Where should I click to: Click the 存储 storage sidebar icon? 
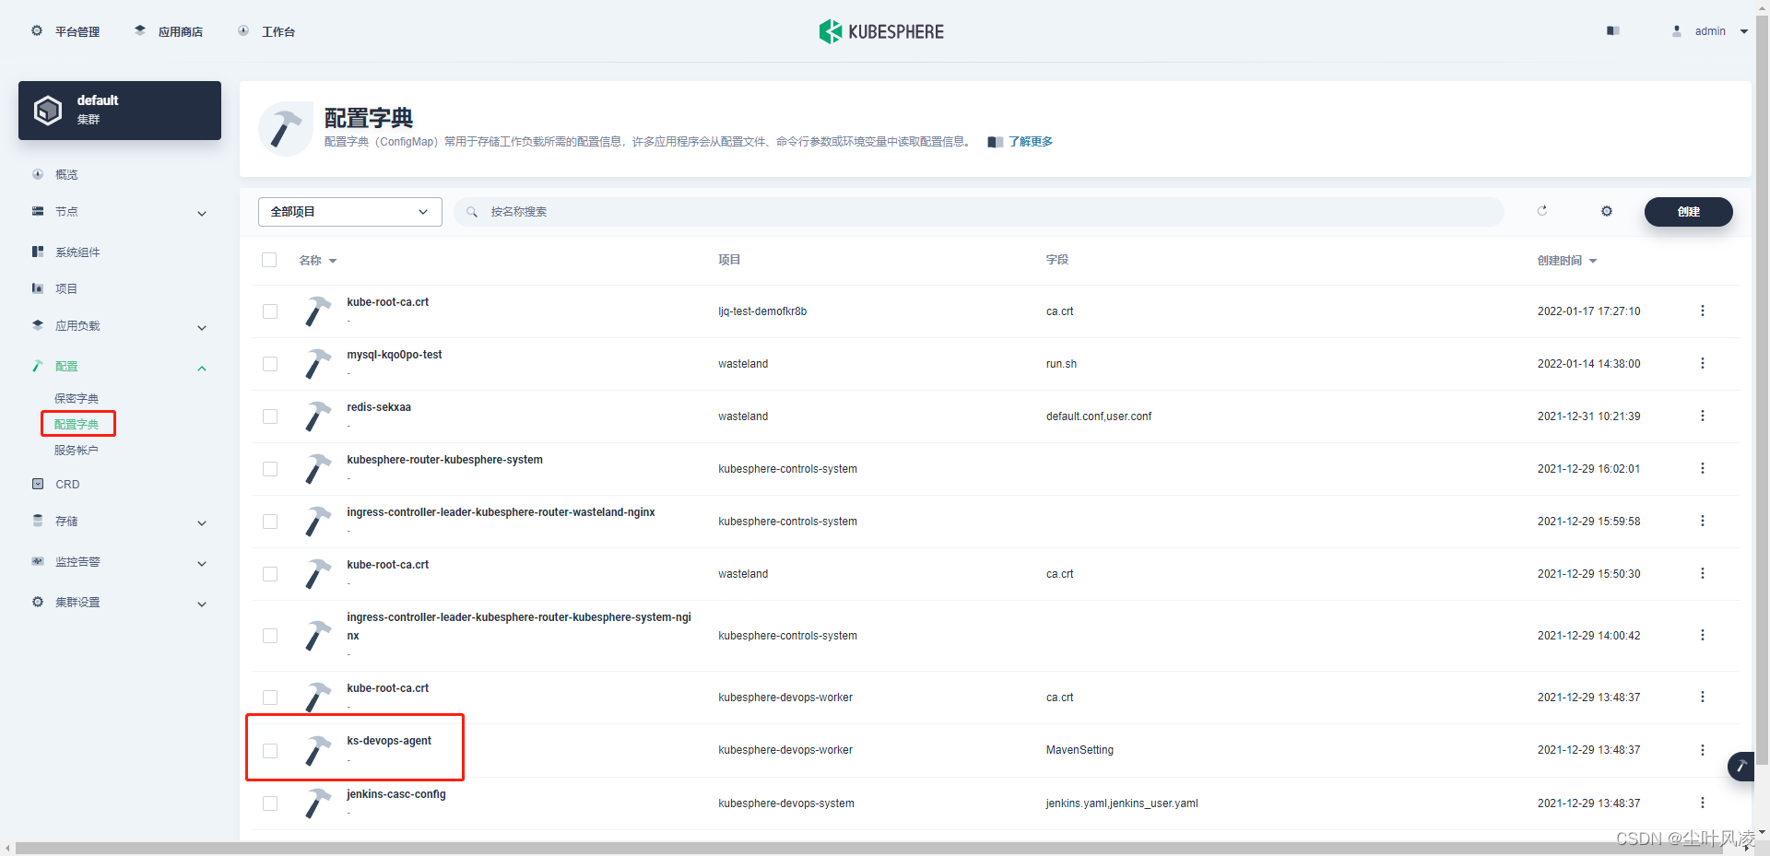coord(38,521)
